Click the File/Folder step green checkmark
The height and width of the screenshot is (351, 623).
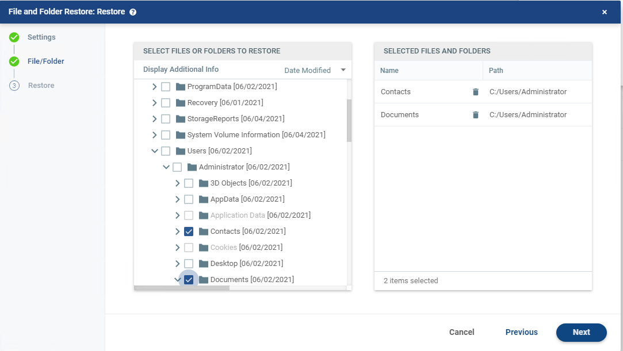tap(14, 61)
